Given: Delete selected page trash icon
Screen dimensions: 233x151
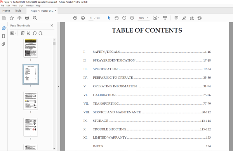Looking at the screenshot, I should 23,33.
